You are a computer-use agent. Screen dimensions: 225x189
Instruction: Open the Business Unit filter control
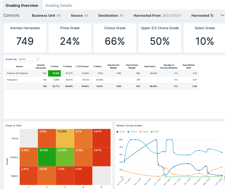pos(46,15)
